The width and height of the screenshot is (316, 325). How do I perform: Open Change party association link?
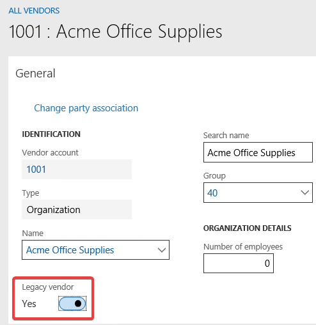click(x=86, y=108)
